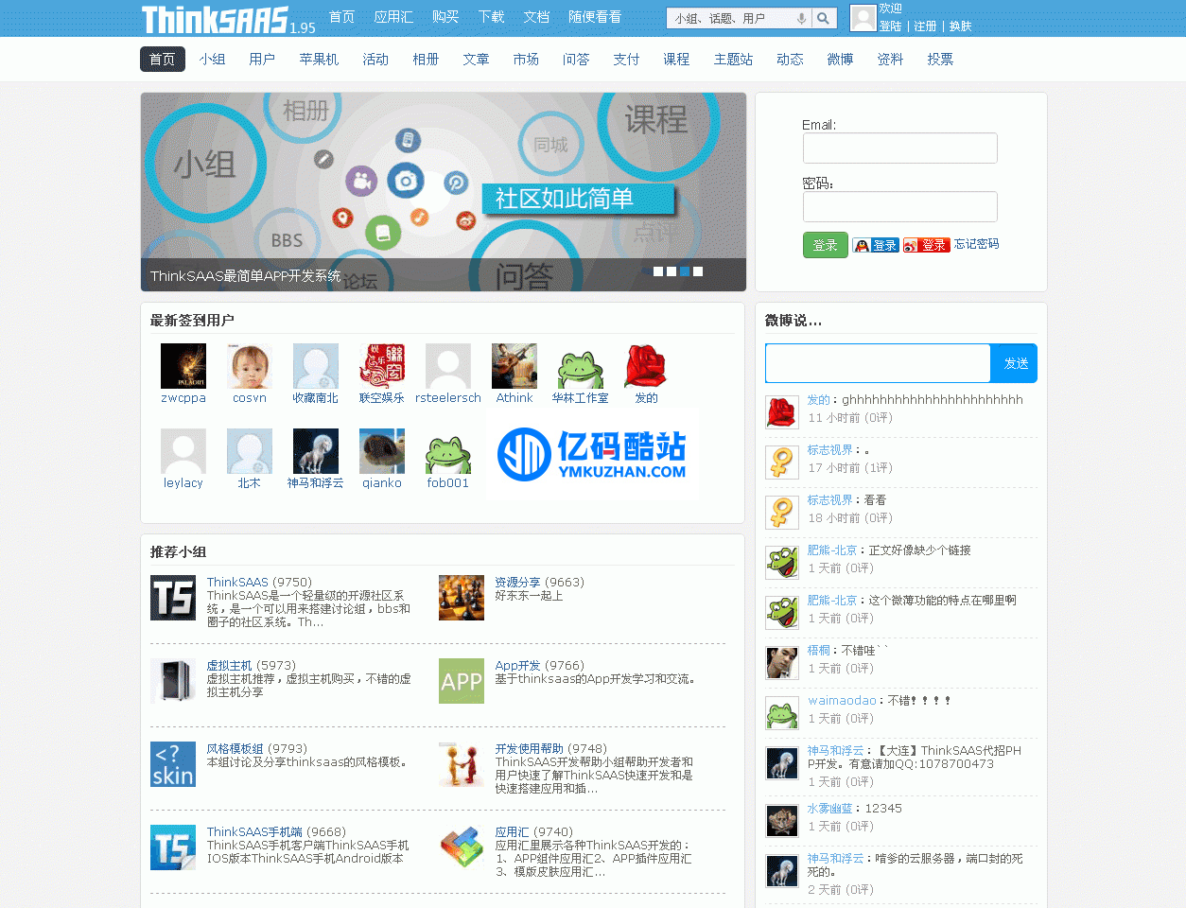
Task: Click 肥熊-北京 name before 正文好像缺少个链接
Action: 832,550
